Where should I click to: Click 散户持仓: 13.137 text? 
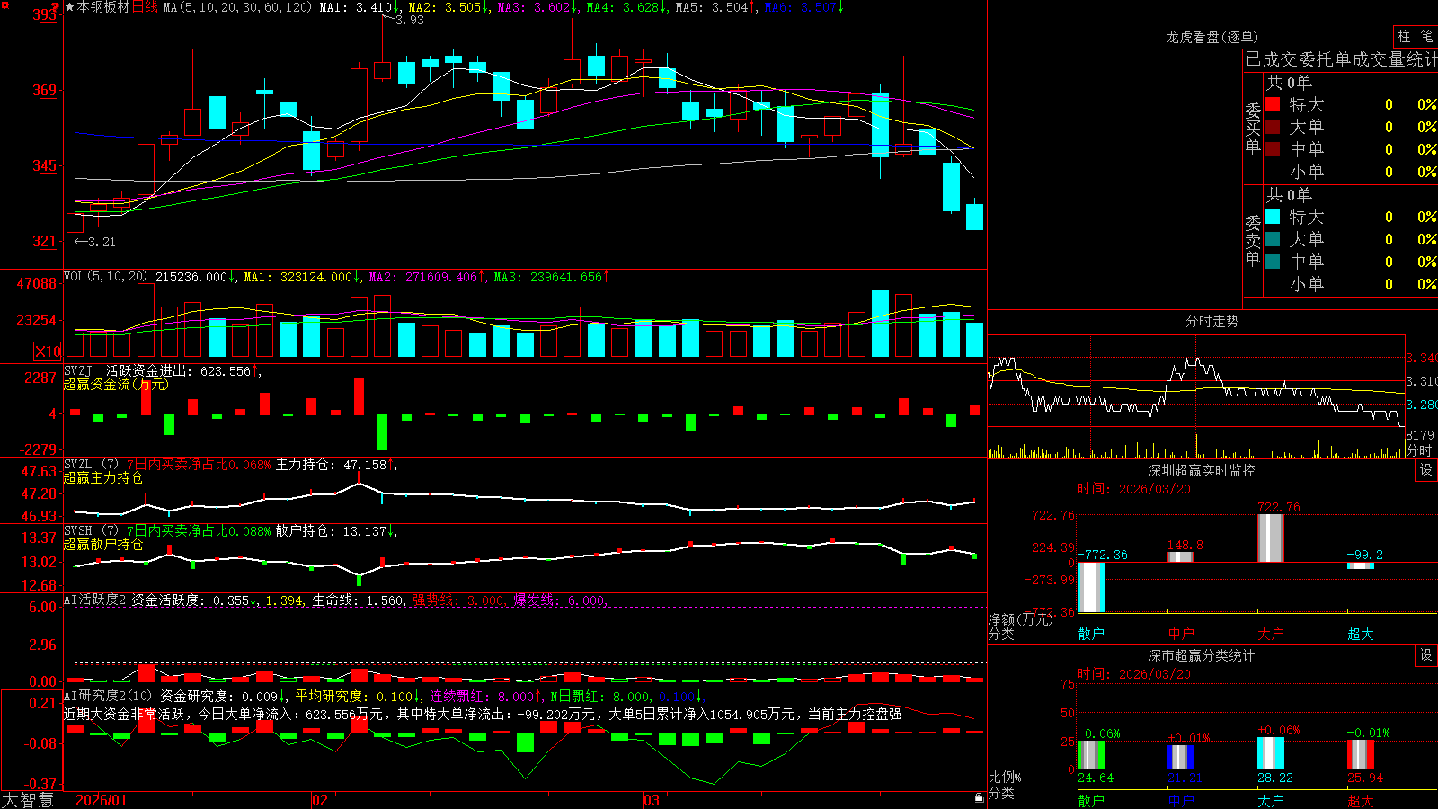click(x=331, y=531)
